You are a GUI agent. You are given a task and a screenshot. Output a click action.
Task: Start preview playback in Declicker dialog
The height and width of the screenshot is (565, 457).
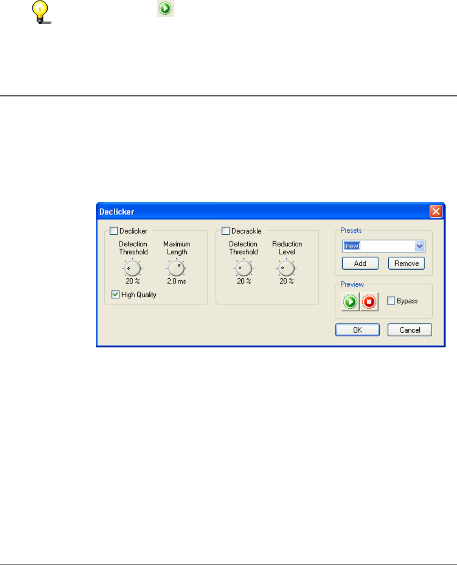point(350,302)
